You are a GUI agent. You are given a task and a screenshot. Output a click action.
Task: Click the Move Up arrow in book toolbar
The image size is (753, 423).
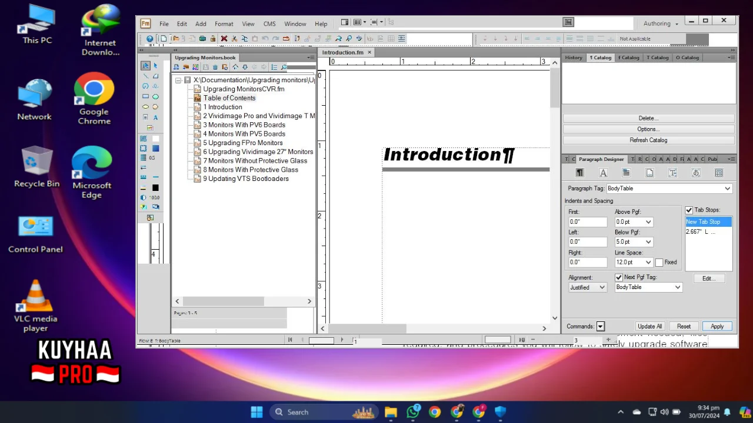tap(235, 67)
